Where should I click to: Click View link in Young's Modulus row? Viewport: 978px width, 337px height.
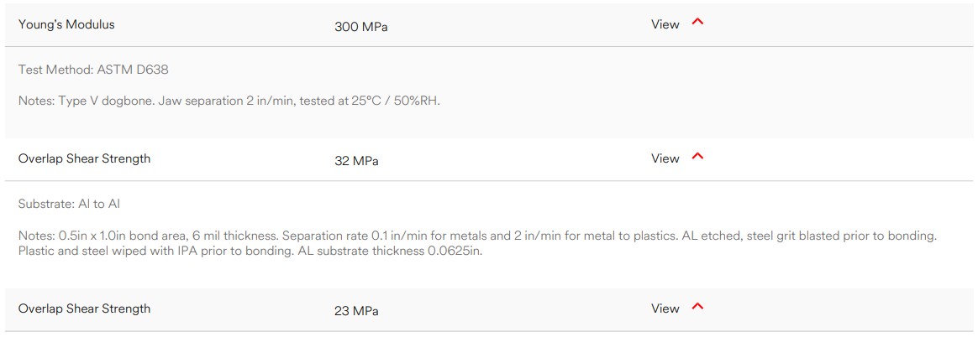click(x=665, y=24)
